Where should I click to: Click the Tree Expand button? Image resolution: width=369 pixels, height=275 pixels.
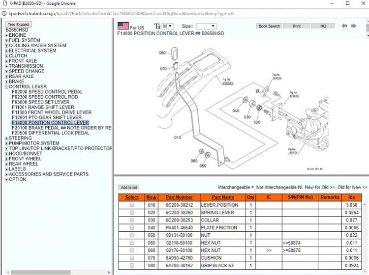(18, 25)
